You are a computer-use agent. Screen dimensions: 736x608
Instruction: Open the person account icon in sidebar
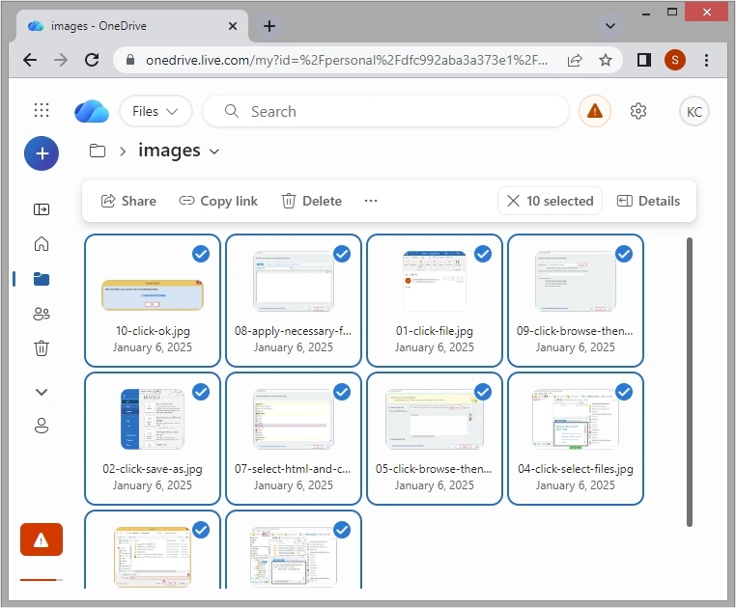42,426
